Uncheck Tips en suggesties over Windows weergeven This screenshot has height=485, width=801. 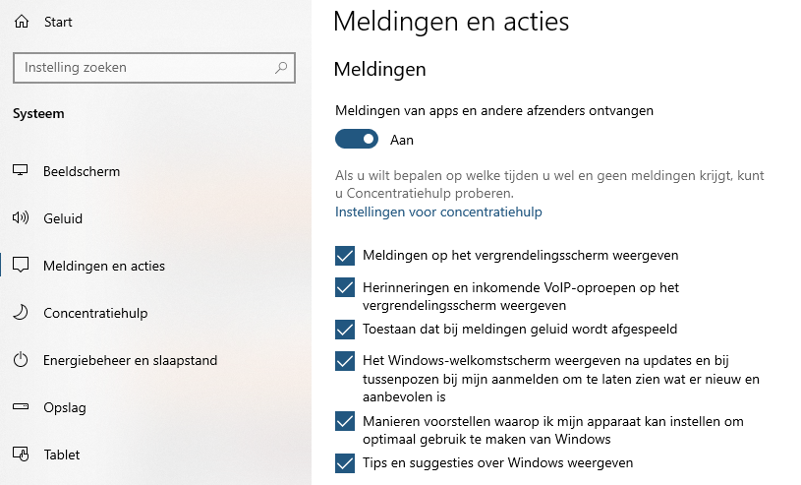(x=345, y=463)
